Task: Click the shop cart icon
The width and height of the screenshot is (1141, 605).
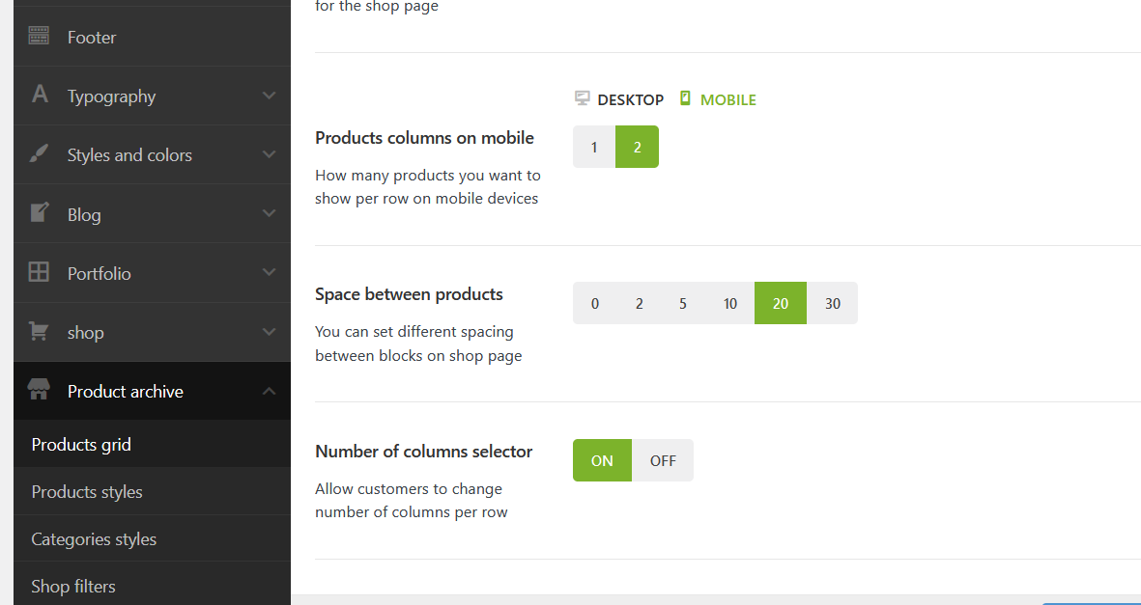Action: (x=39, y=331)
